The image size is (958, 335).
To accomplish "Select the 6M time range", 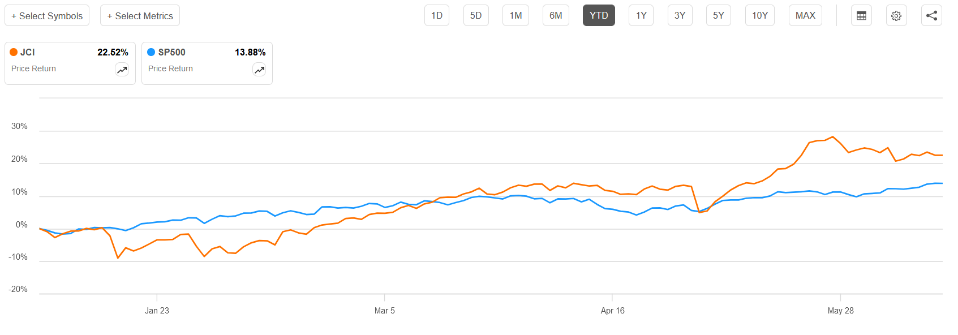I will (x=556, y=15).
